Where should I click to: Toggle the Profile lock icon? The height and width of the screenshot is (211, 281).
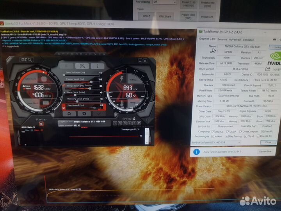[x=134, y=119]
